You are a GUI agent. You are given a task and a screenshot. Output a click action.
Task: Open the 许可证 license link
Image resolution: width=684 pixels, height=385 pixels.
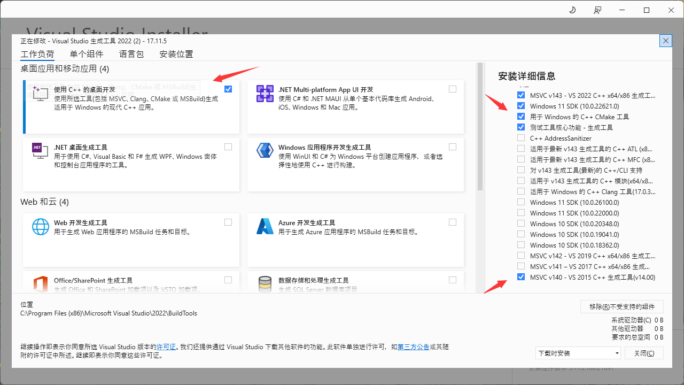pyautogui.click(x=166, y=346)
